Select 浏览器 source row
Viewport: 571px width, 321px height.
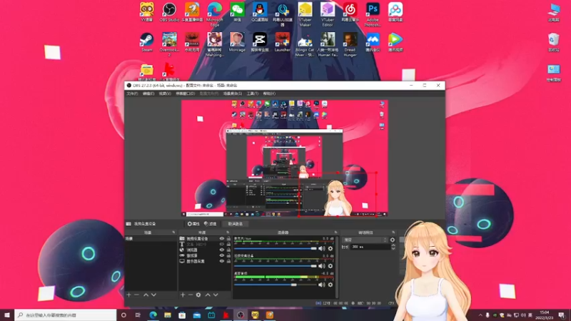(192, 250)
